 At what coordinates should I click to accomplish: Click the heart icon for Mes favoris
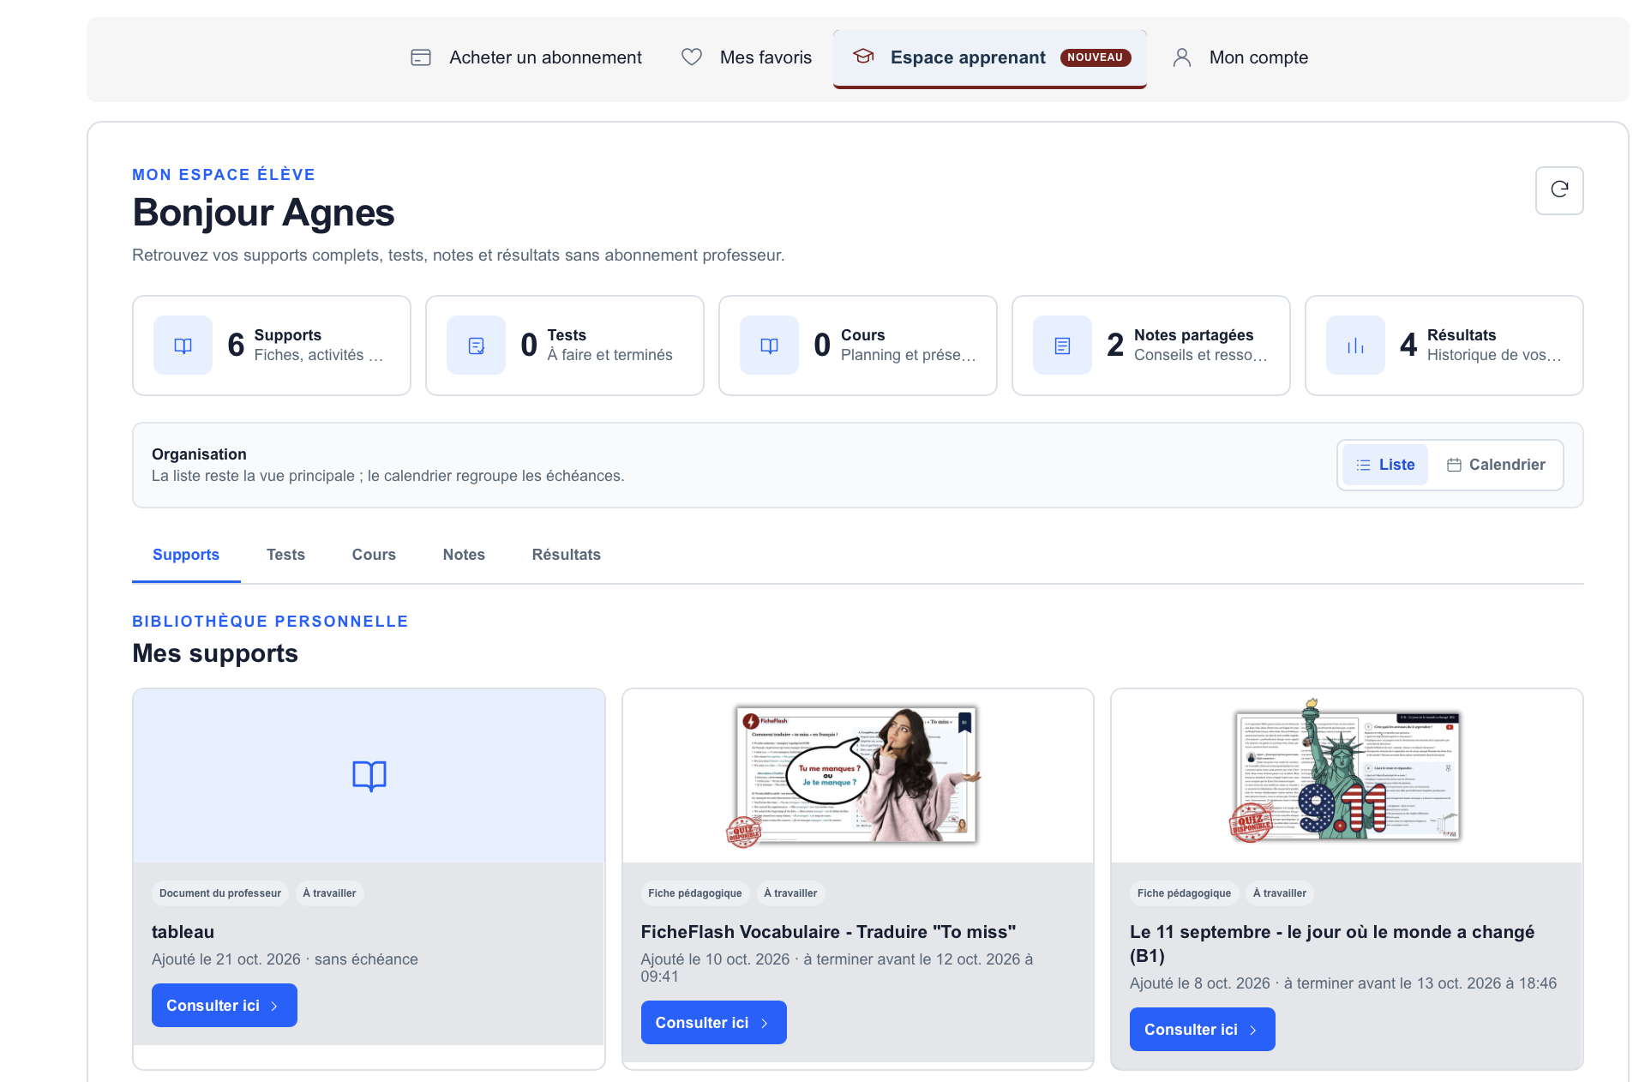point(691,57)
